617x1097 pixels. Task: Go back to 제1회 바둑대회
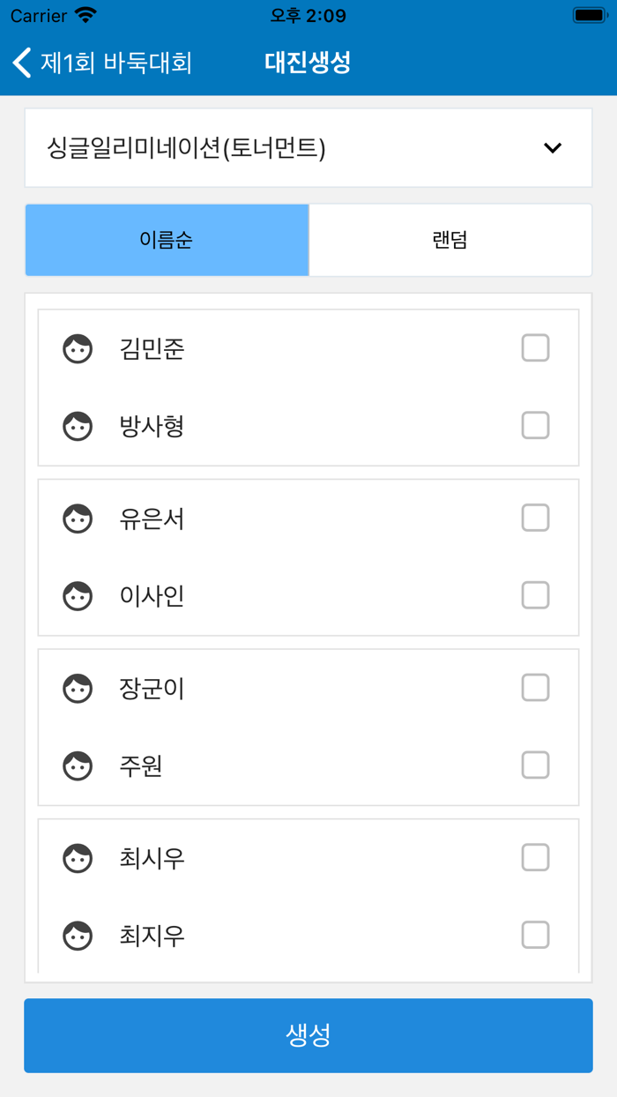(102, 63)
